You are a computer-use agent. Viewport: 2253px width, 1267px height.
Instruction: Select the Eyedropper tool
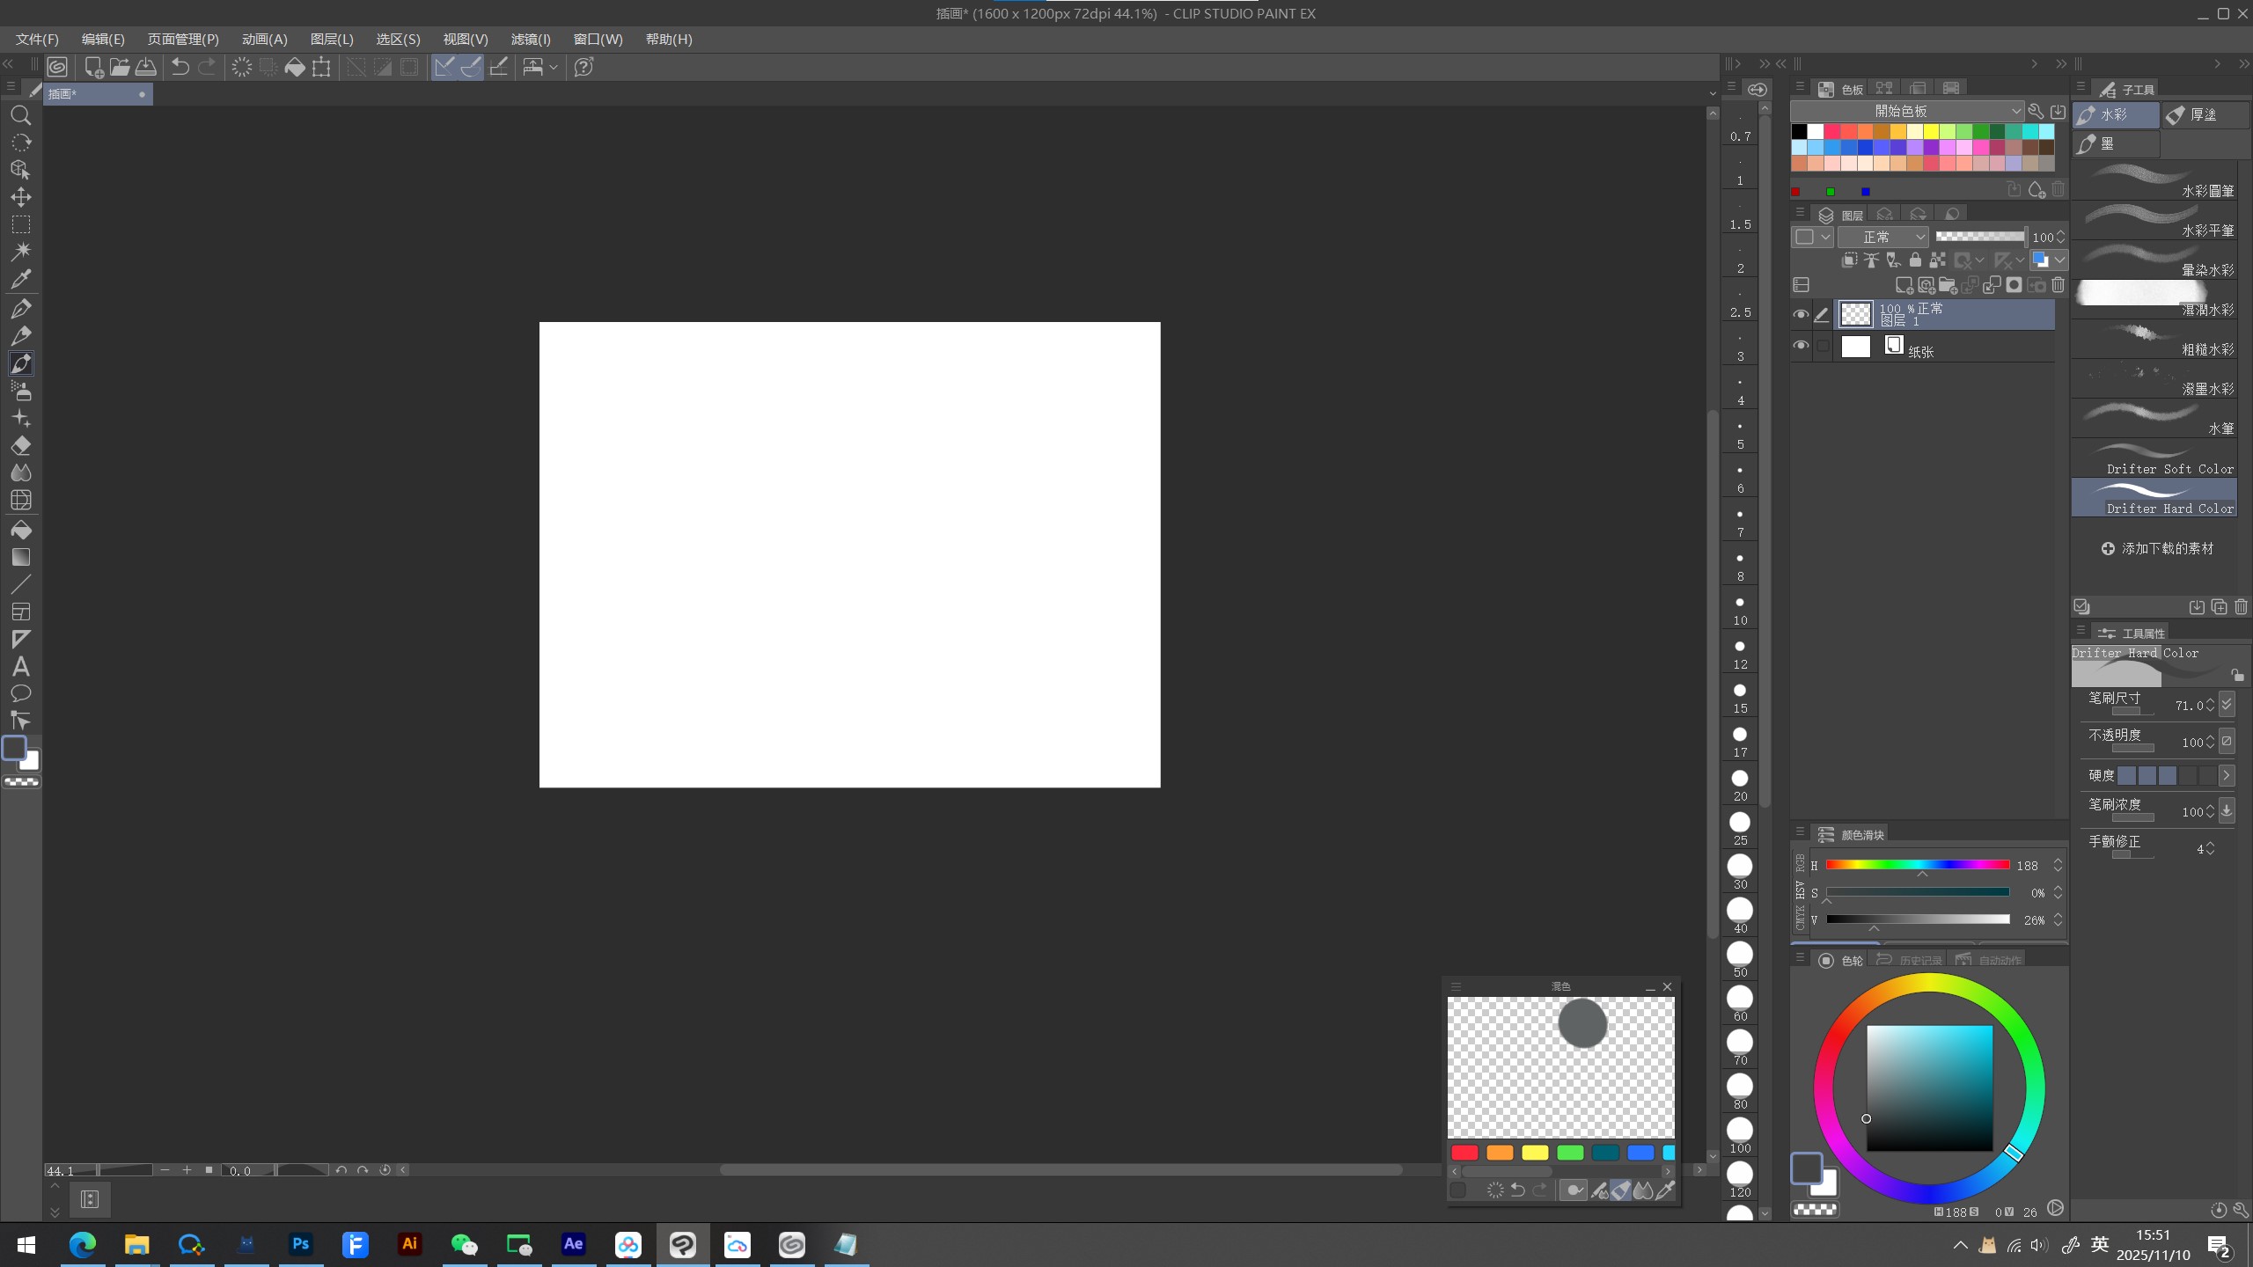pyautogui.click(x=21, y=280)
